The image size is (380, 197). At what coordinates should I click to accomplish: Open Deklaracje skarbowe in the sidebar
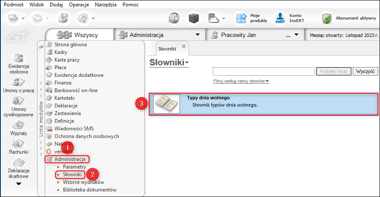(19, 168)
